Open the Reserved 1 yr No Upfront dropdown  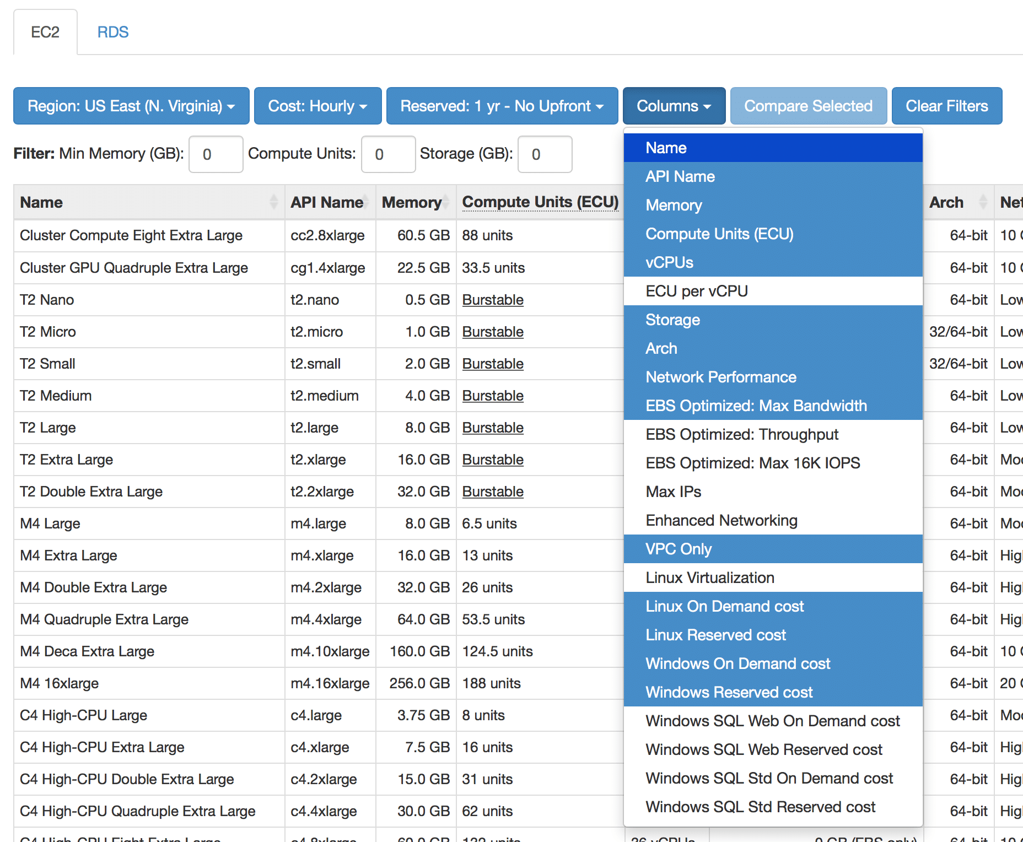[x=502, y=106]
